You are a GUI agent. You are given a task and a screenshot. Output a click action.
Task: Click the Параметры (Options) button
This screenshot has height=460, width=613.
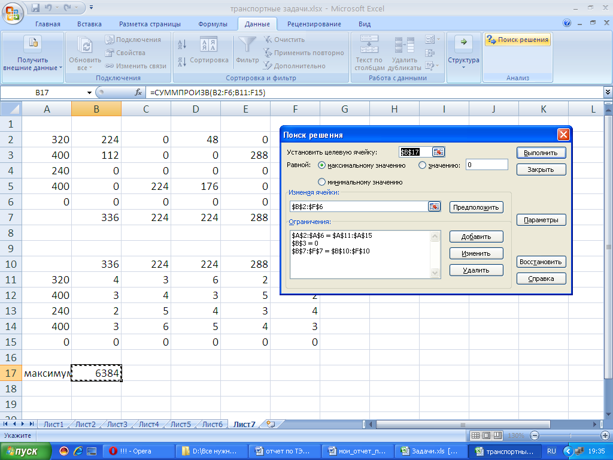pos(541,220)
